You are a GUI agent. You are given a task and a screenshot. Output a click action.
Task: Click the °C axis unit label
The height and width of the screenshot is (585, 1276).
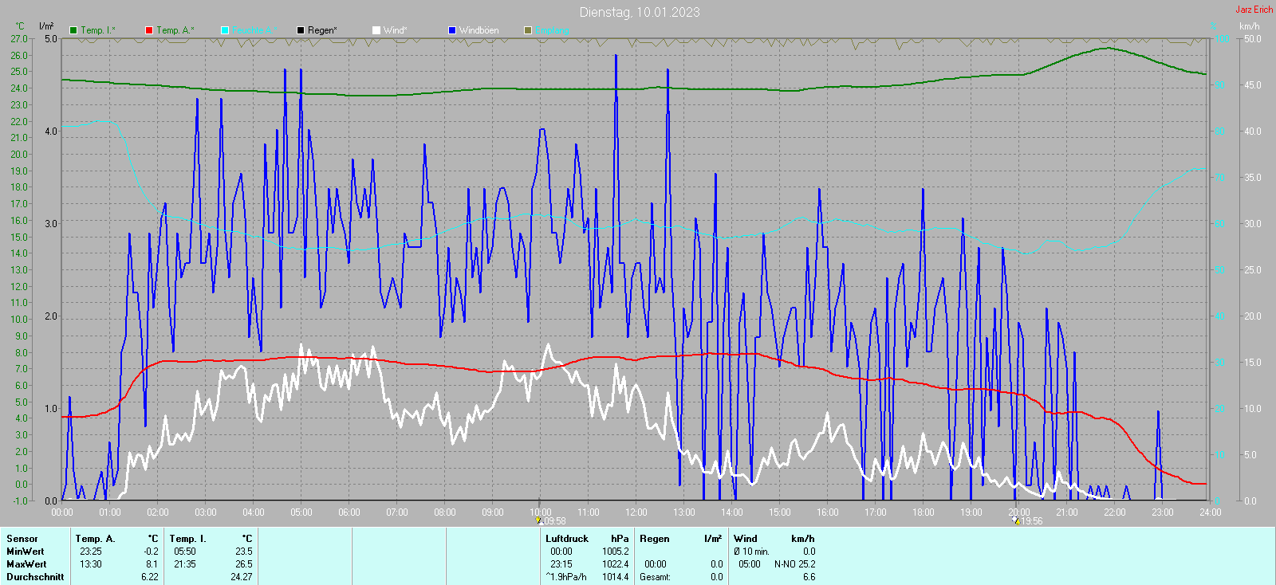20,26
